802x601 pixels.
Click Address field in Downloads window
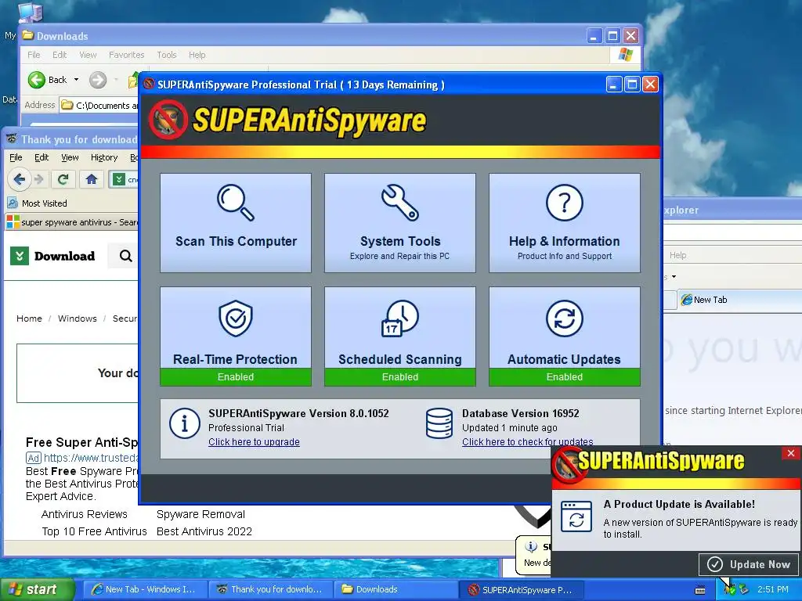pyautogui.click(x=99, y=106)
